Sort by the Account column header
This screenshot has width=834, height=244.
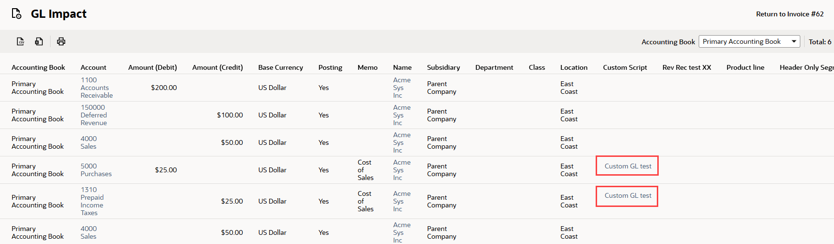tap(93, 67)
